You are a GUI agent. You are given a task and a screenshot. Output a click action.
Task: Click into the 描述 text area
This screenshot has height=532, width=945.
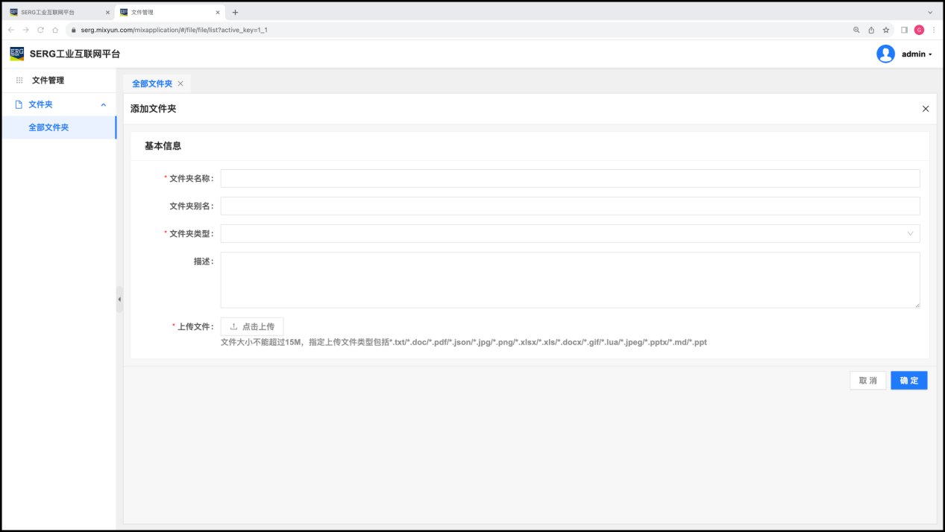(570, 280)
